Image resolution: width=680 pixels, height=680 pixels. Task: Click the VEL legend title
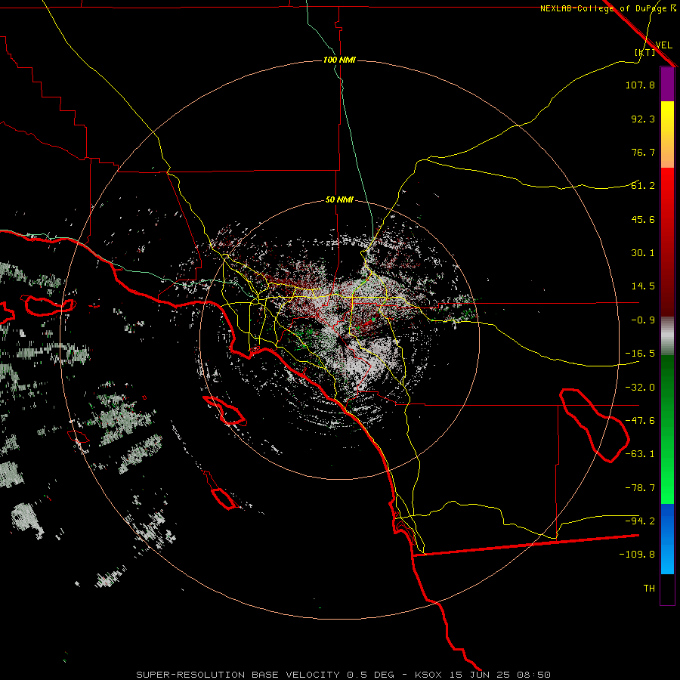click(x=663, y=45)
